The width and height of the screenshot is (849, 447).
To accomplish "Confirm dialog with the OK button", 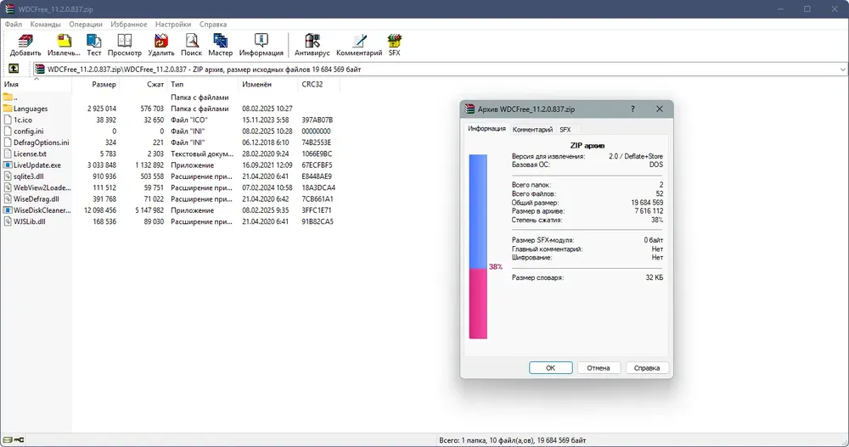I will pos(551,368).
